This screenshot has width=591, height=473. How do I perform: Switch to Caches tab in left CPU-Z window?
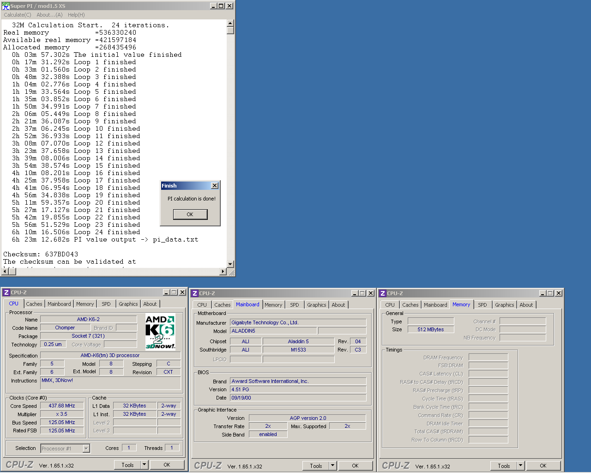[34, 304]
